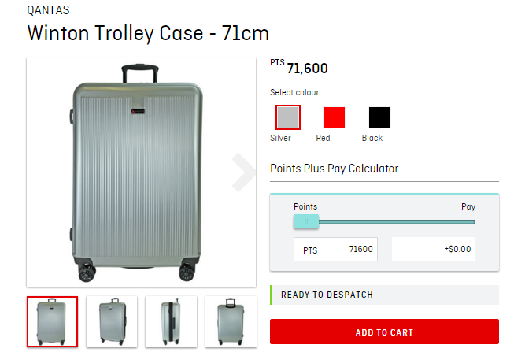The width and height of the screenshot is (525, 356).
Task: Select the Silver colour swatch
Action: (x=287, y=117)
